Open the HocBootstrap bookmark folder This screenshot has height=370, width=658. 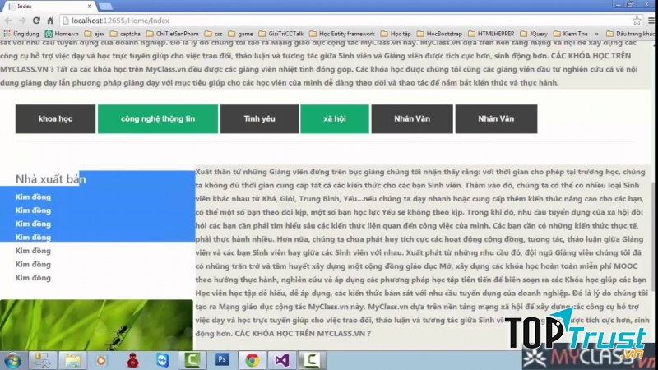(x=439, y=34)
